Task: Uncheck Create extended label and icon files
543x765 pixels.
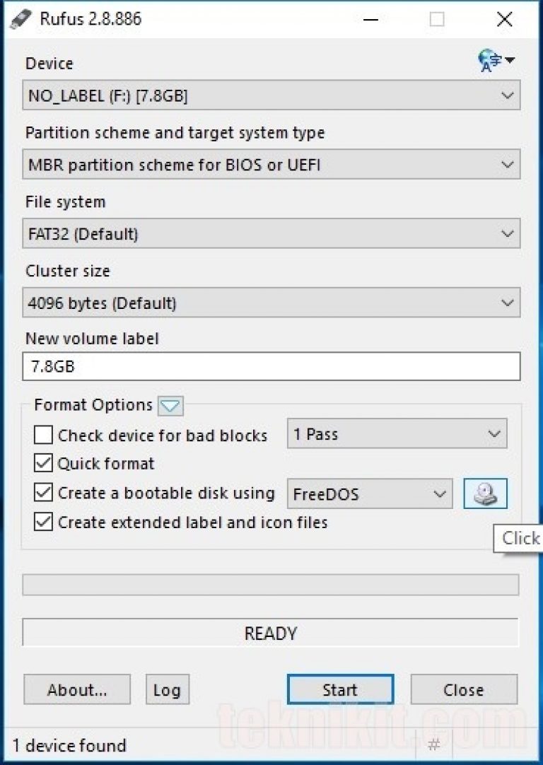Action: point(42,522)
